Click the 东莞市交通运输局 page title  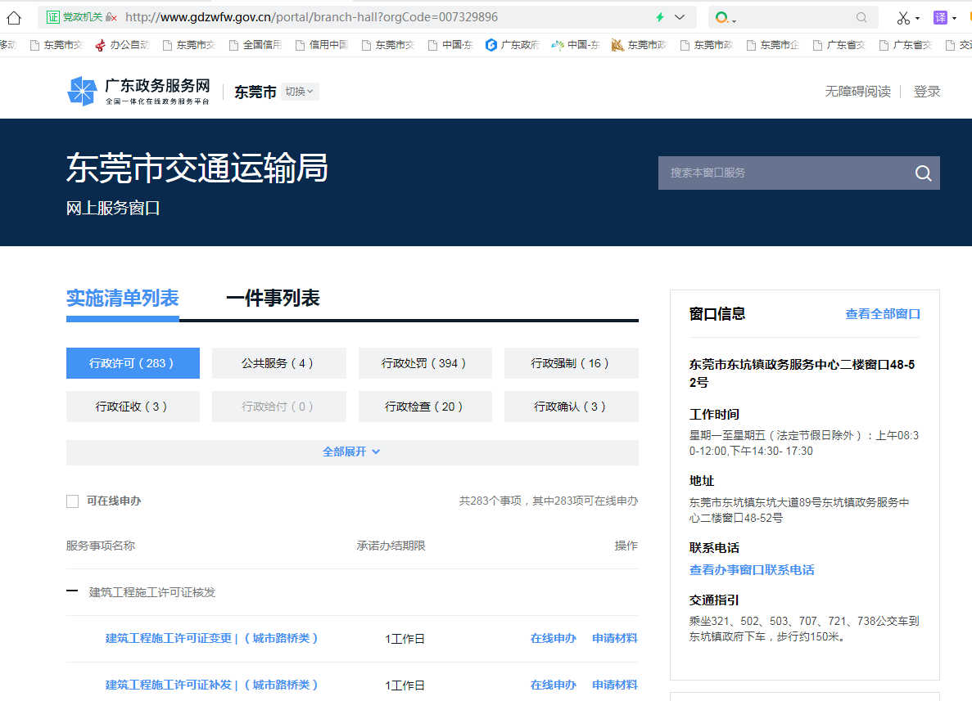coord(197,168)
